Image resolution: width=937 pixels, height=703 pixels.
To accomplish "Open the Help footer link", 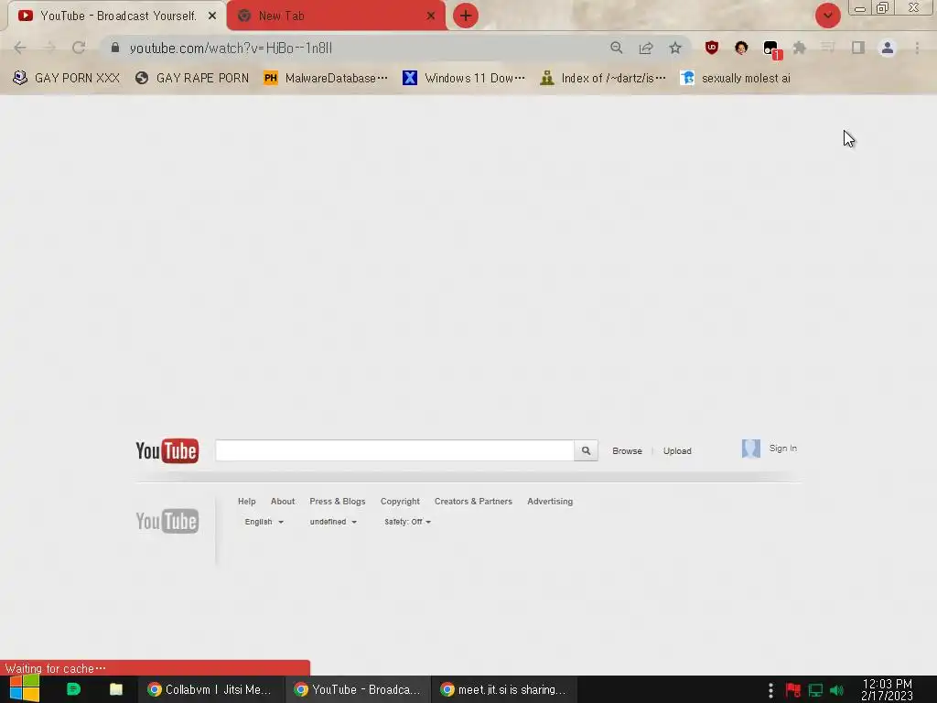I will coord(247,501).
